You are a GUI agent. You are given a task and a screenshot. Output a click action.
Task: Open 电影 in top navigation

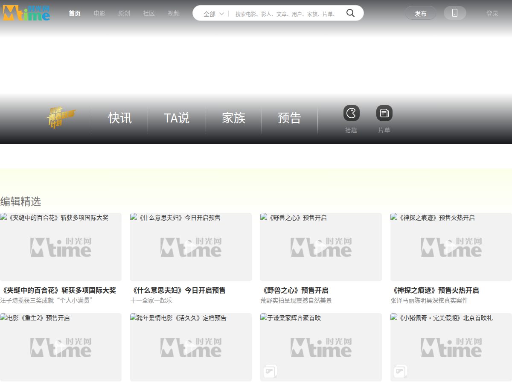pyautogui.click(x=99, y=13)
